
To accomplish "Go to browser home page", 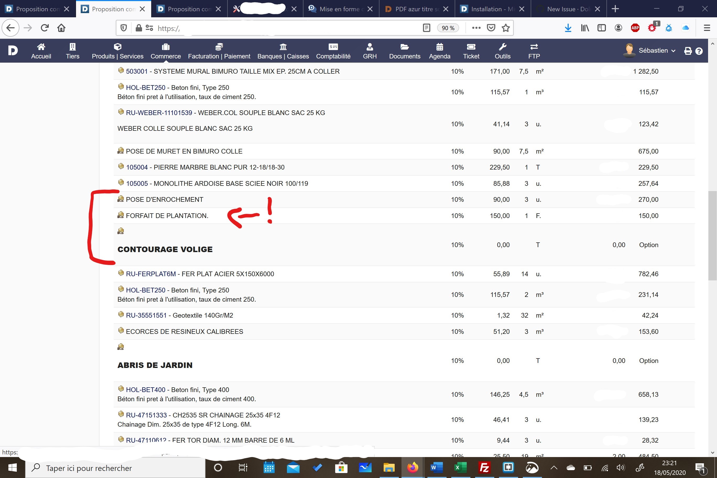I will pyautogui.click(x=61, y=28).
